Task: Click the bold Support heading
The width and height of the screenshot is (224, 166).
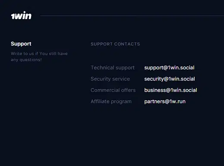Action: point(21,44)
